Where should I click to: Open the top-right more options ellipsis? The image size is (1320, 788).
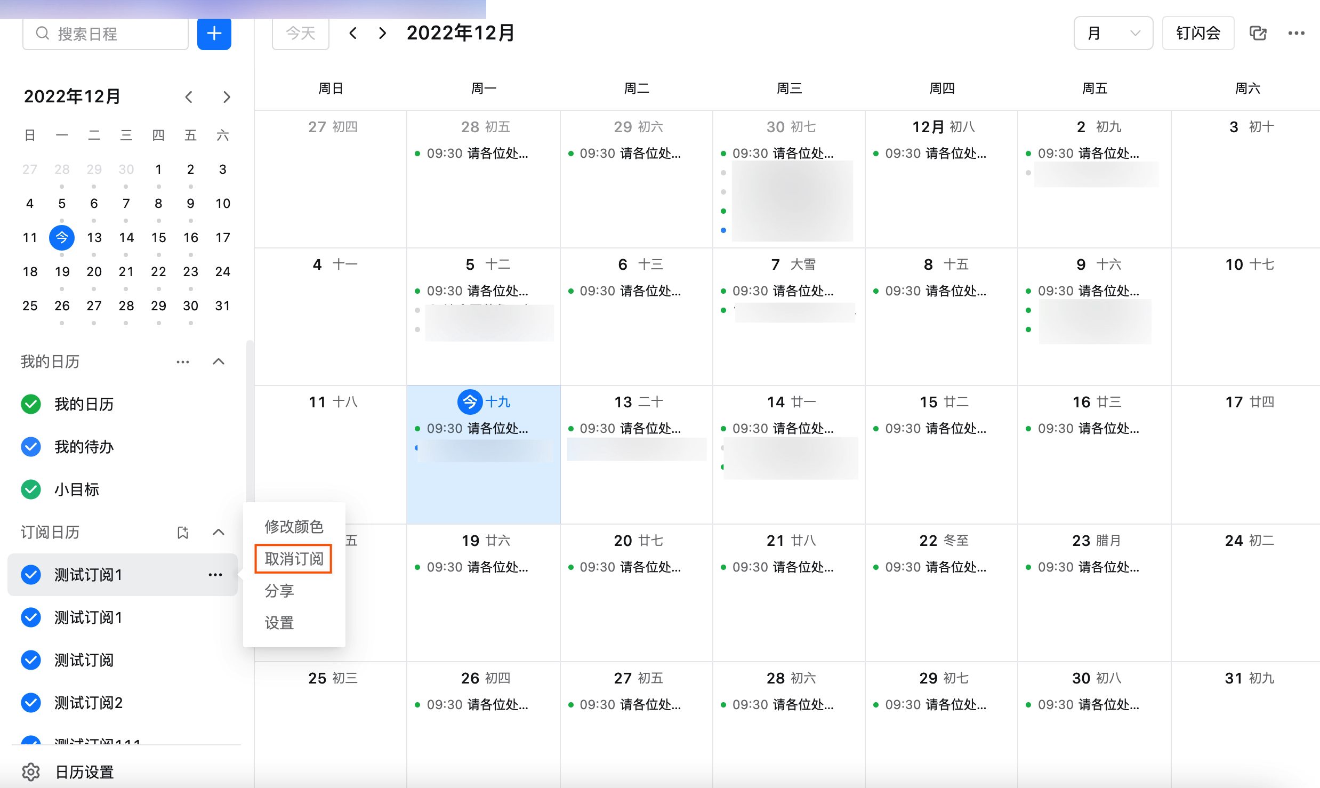(1296, 34)
